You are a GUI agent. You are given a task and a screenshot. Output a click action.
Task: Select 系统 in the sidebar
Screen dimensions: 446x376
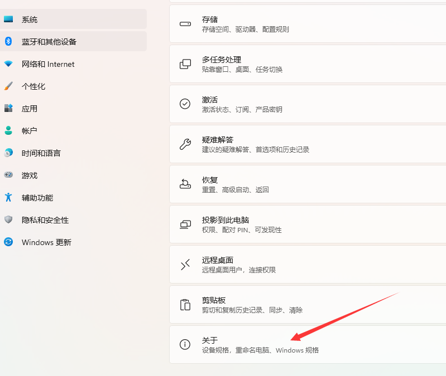point(73,19)
